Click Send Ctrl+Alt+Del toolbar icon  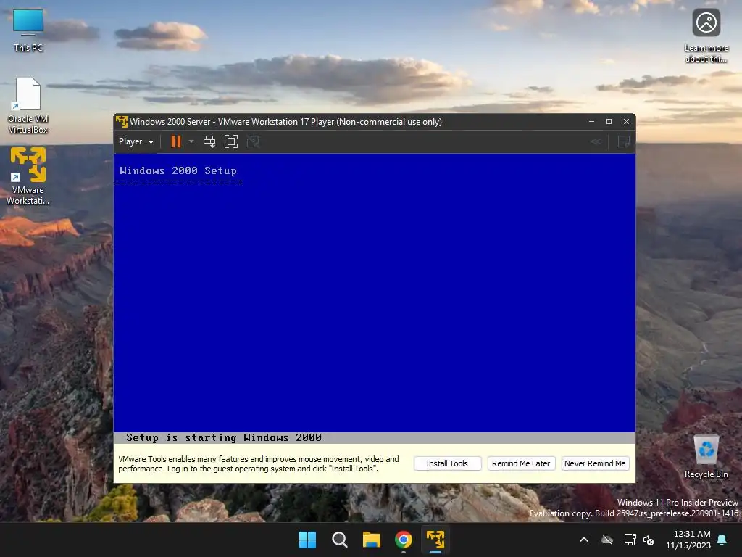tap(209, 141)
